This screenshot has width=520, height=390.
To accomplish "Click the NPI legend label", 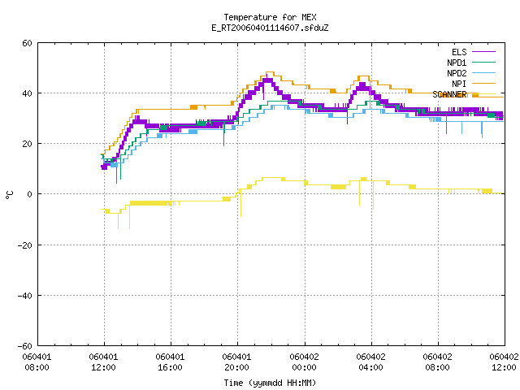I will (x=459, y=84).
